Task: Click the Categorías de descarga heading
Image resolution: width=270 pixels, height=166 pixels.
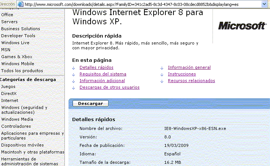Action: 28,80
